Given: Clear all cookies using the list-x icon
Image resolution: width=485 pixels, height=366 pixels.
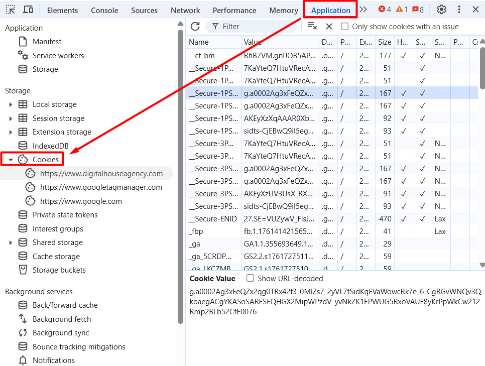Looking at the screenshot, I should click(x=312, y=26).
